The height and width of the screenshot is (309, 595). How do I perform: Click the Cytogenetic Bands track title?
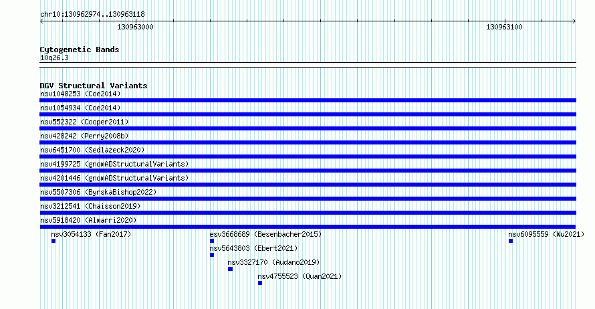pos(80,49)
